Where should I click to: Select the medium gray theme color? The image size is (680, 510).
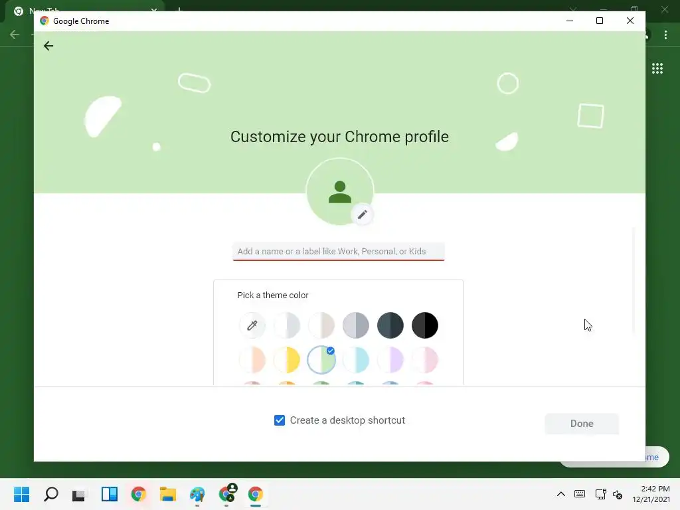pyautogui.click(x=356, y=325)
